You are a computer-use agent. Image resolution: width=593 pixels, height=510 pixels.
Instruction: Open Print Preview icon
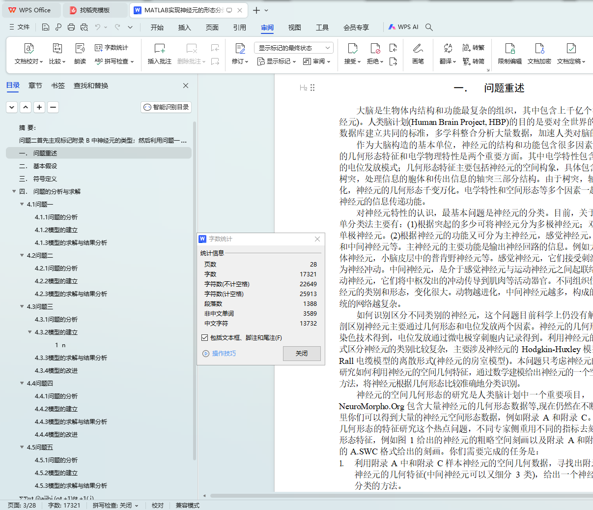tap(84, 27)
